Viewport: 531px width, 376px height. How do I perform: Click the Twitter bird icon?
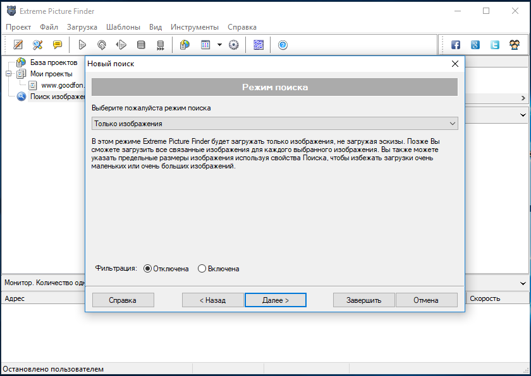pyautogui.click(x=495, y=45)
